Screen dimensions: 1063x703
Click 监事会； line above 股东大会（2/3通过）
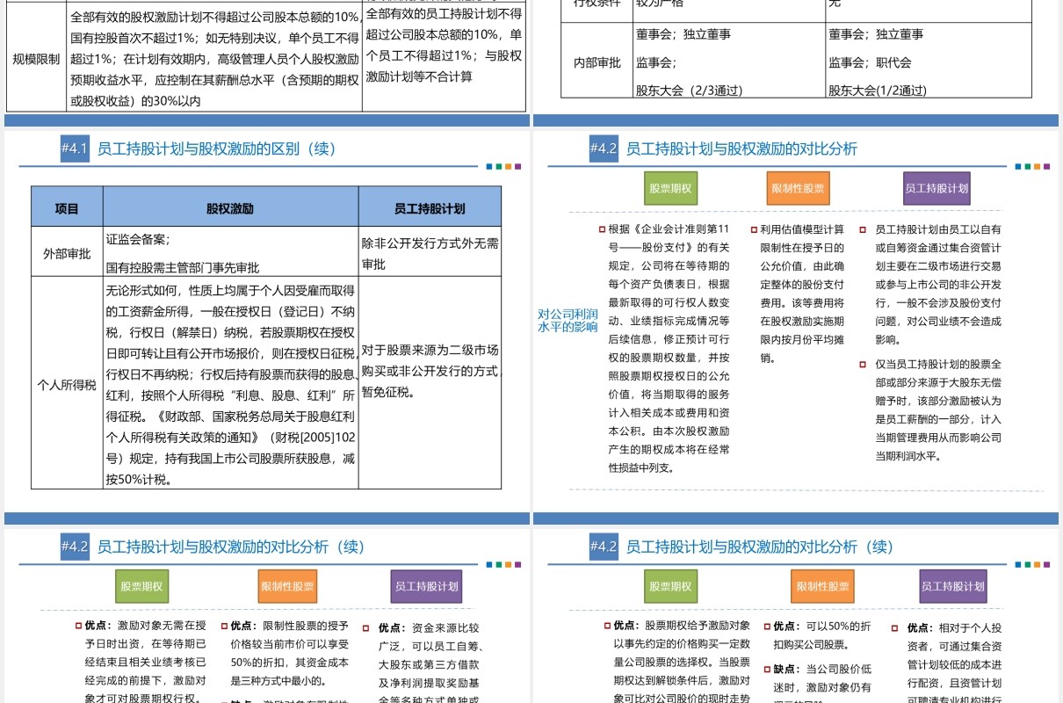pos(655,62)
